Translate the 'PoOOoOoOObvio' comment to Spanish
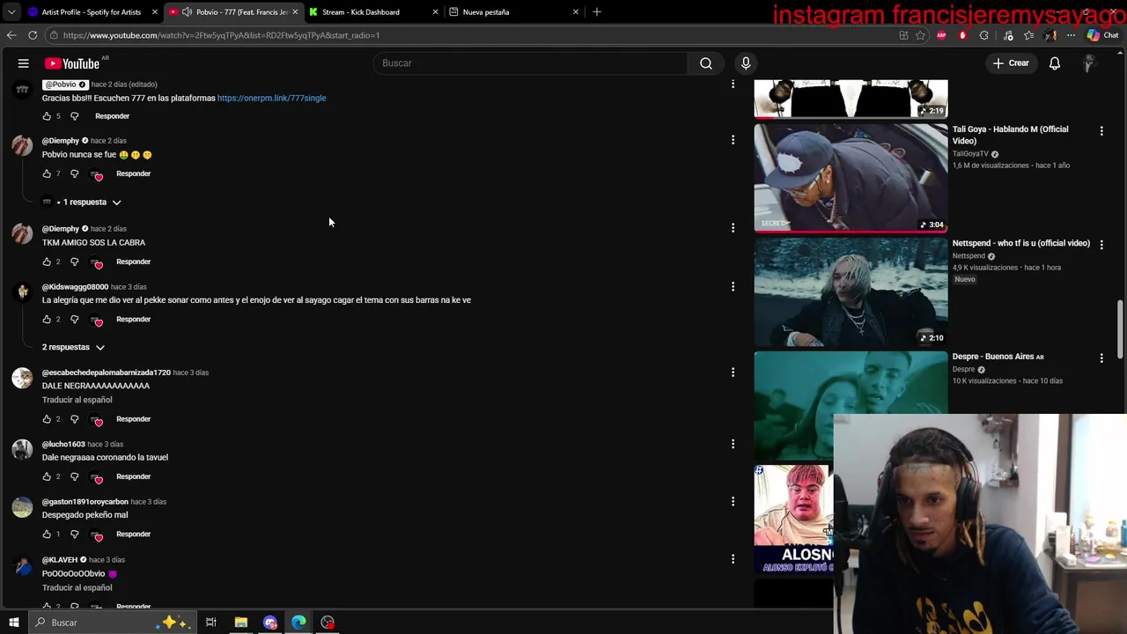Screen dimensions: 1127x634 click(x=77, y=587)
